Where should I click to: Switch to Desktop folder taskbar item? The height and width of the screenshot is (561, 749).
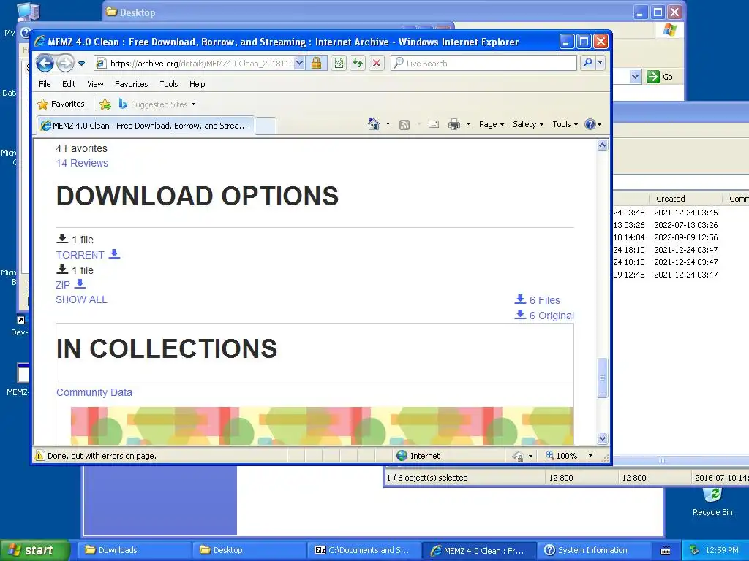249,550
